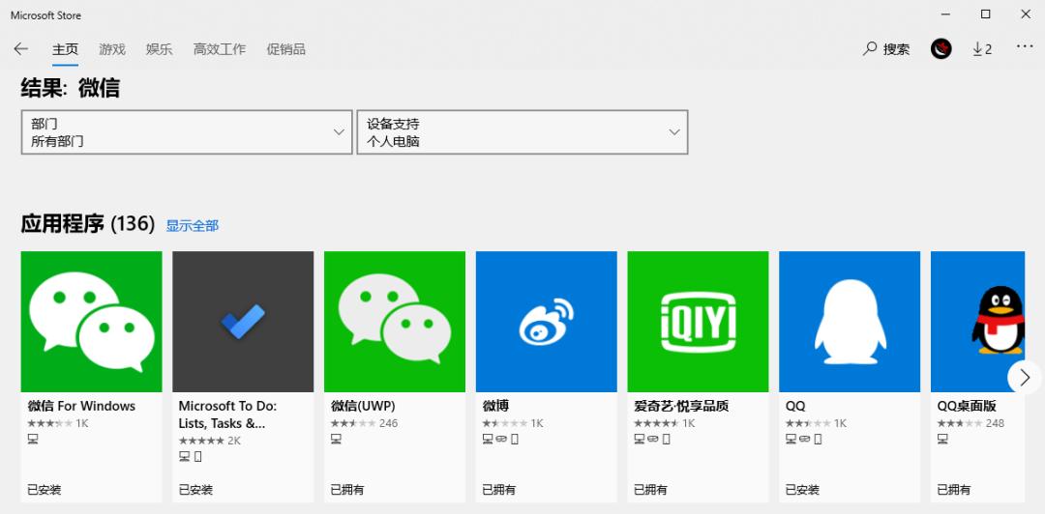Open the search magnifier icon
The image size is (1045, 514).
870,48
